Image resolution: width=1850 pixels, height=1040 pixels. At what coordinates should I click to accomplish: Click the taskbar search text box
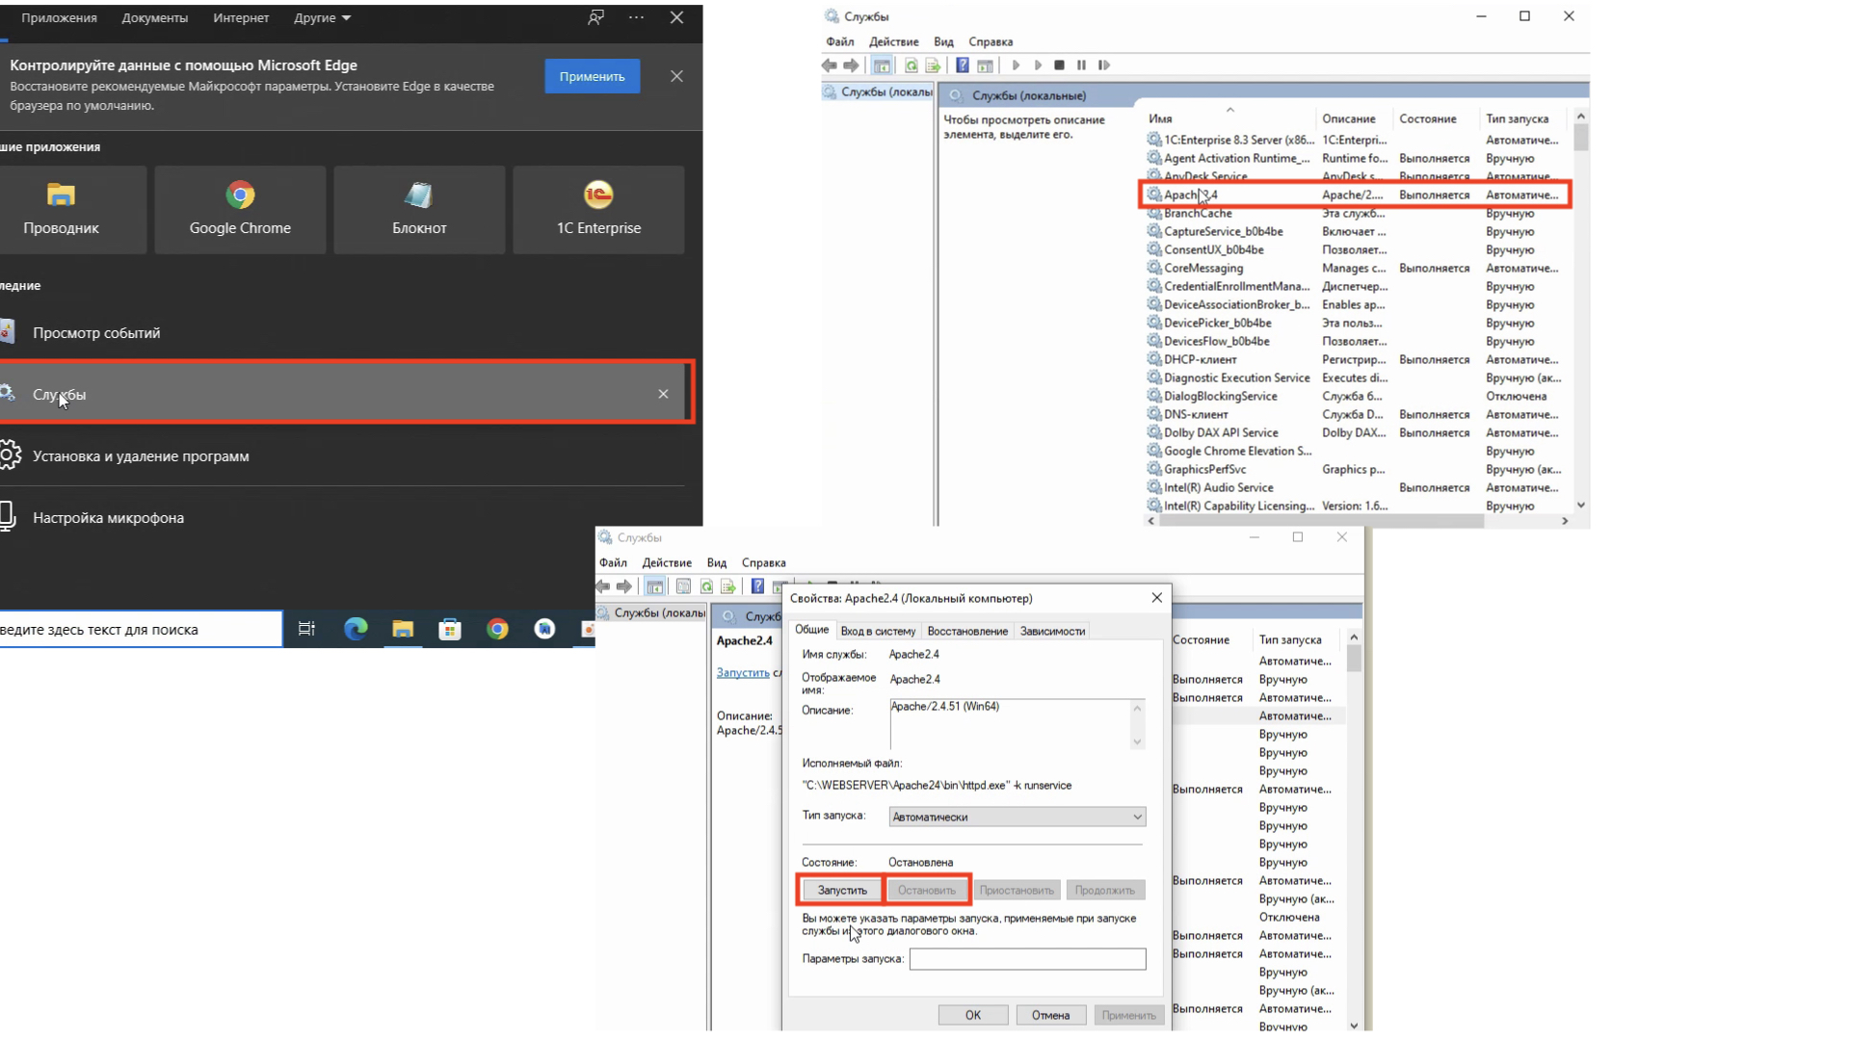pyautogui.click(x=141, y=630)
